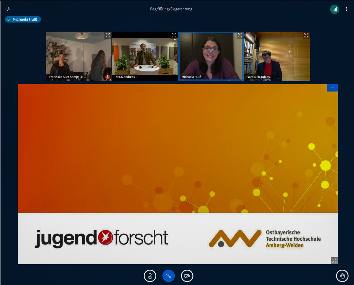Select WAGNER Tobias video thumbnail
The height and width of the screenshot is (285, 354).
pos(277,56)
